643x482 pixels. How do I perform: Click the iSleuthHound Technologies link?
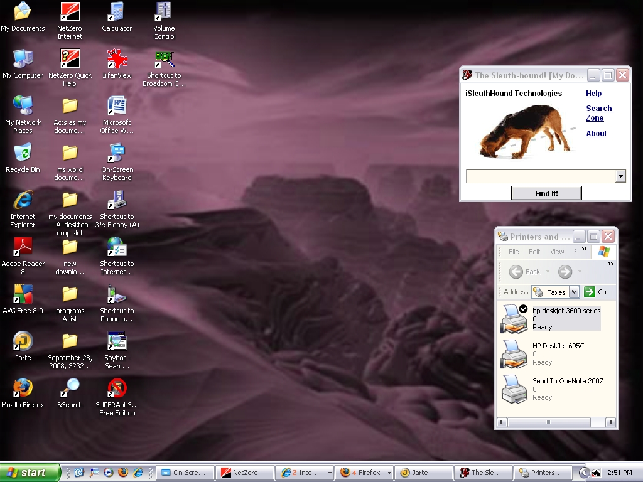[514, 94]
